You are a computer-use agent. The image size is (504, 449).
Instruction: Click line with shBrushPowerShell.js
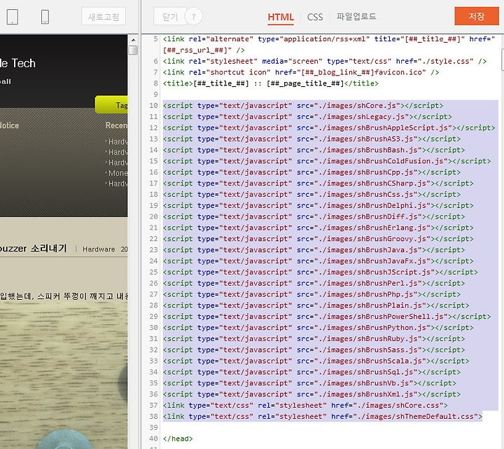coord(327,316)
